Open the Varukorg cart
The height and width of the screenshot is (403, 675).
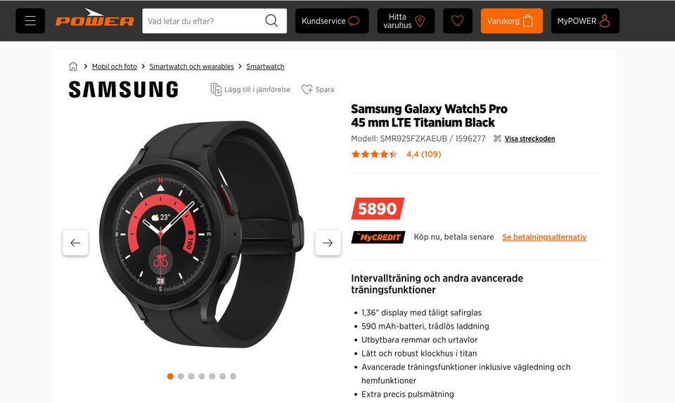pyautogui.click(x=511, y=20)
